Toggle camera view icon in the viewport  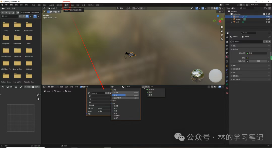coord(222,35)
